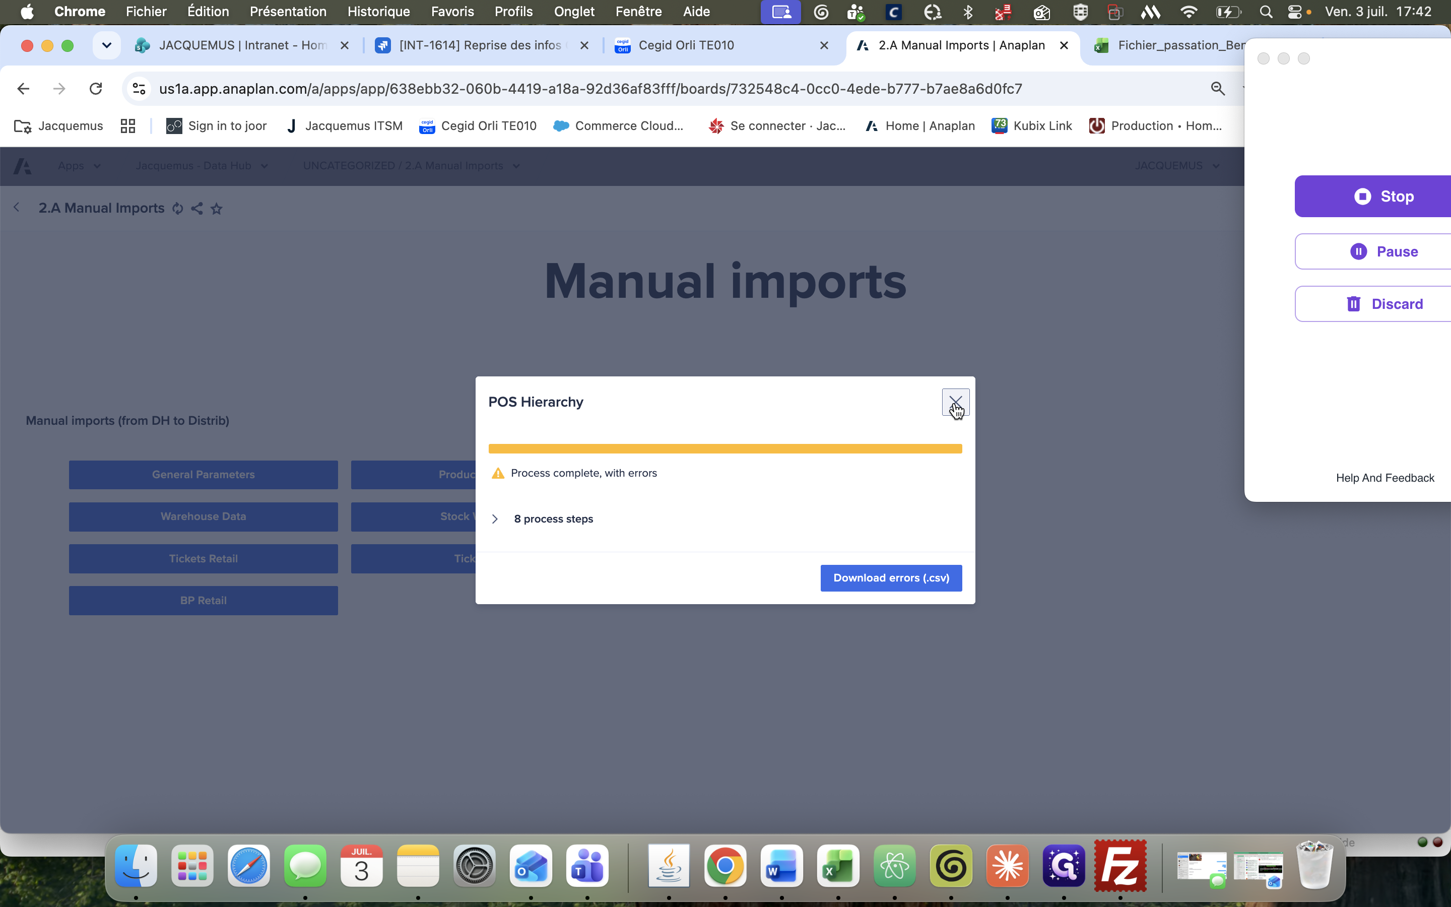Open site information icon in address bar
Screen dimensions: 1451x907
coord(139,89)
